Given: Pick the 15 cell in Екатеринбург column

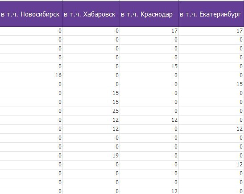Looking at the screenshot, I should coord(211,84).
